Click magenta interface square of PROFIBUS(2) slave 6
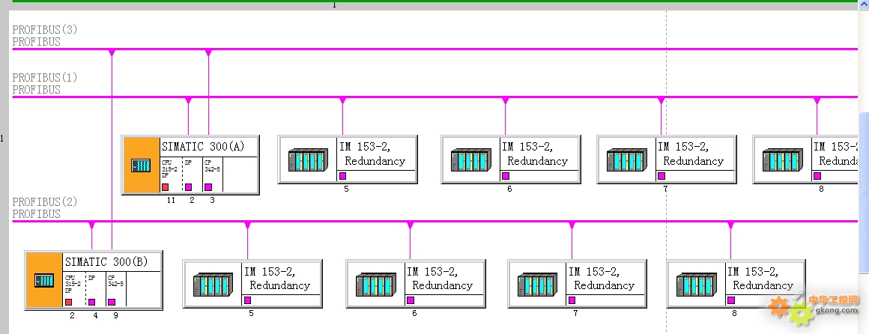869x334 pixels. pyautogui.click(x=410, y=300)
